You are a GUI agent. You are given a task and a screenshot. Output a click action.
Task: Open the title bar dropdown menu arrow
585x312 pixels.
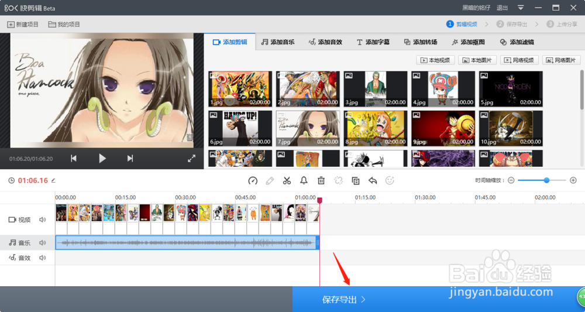pos(521,8)
